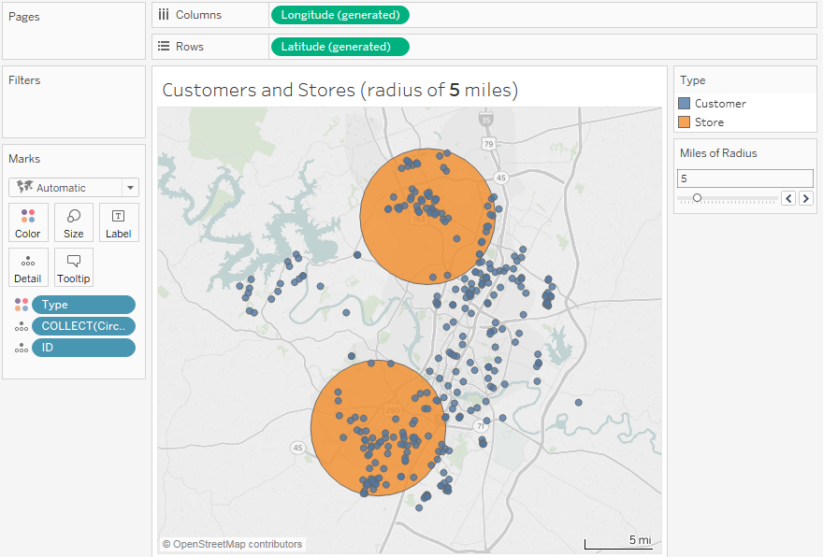Click color icon beside Type pill

pyautogui.click(x=22, y=305)
